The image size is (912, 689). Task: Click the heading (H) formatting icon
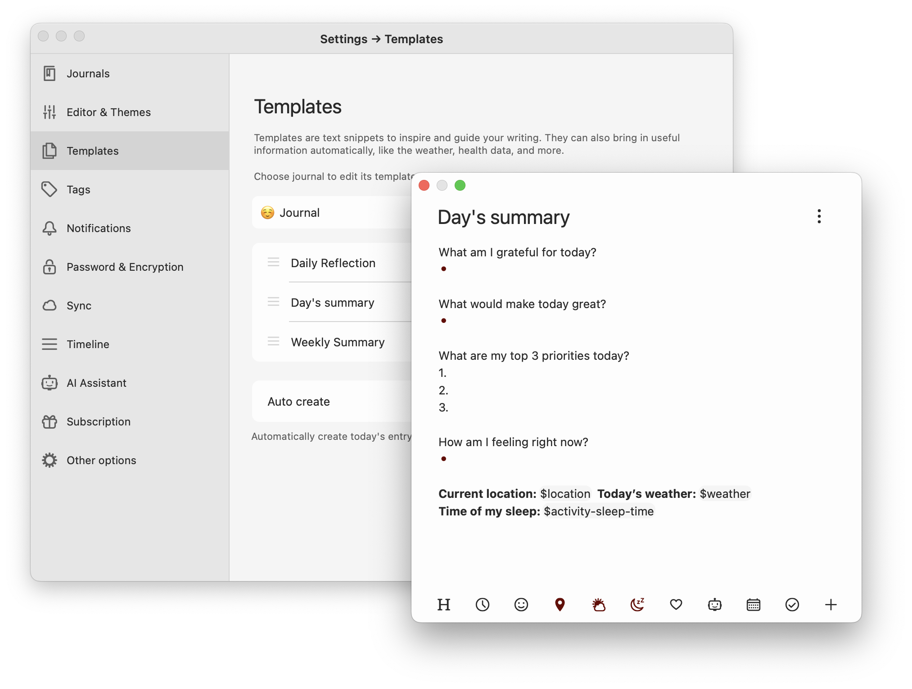(442, 604)
